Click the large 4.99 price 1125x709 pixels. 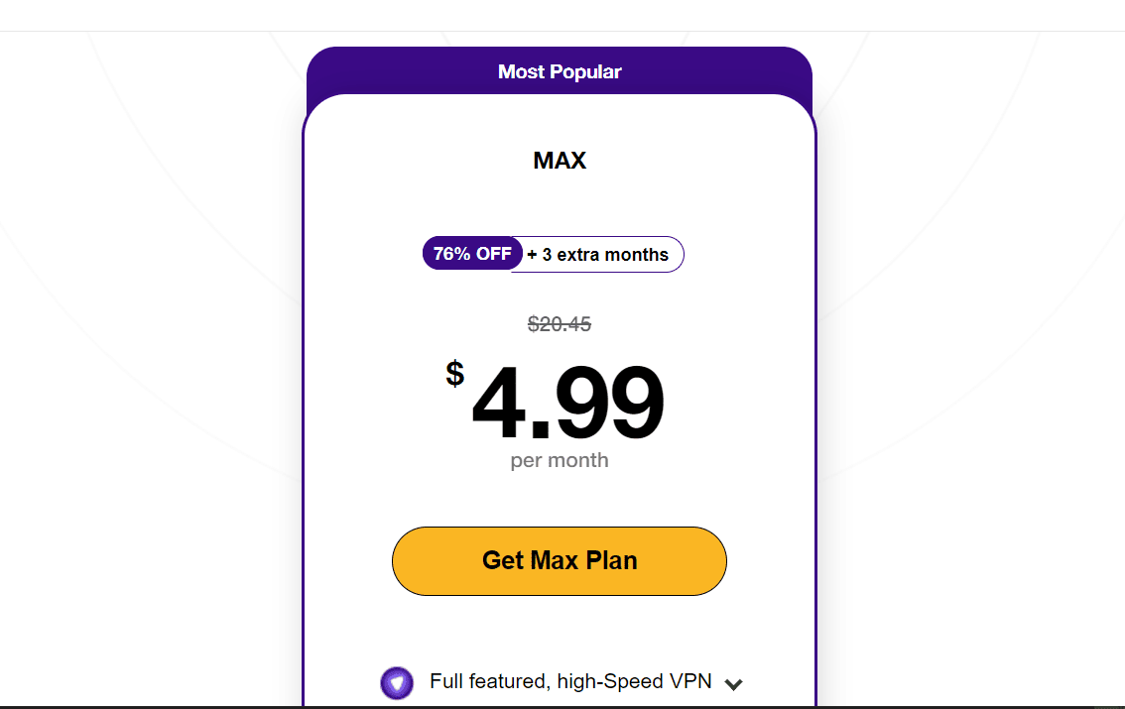(566, 403)
